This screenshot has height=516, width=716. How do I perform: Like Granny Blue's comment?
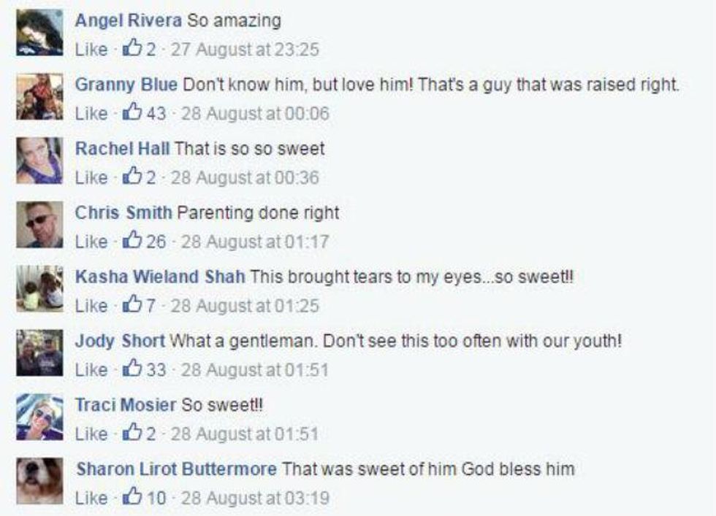click(91, 114)
